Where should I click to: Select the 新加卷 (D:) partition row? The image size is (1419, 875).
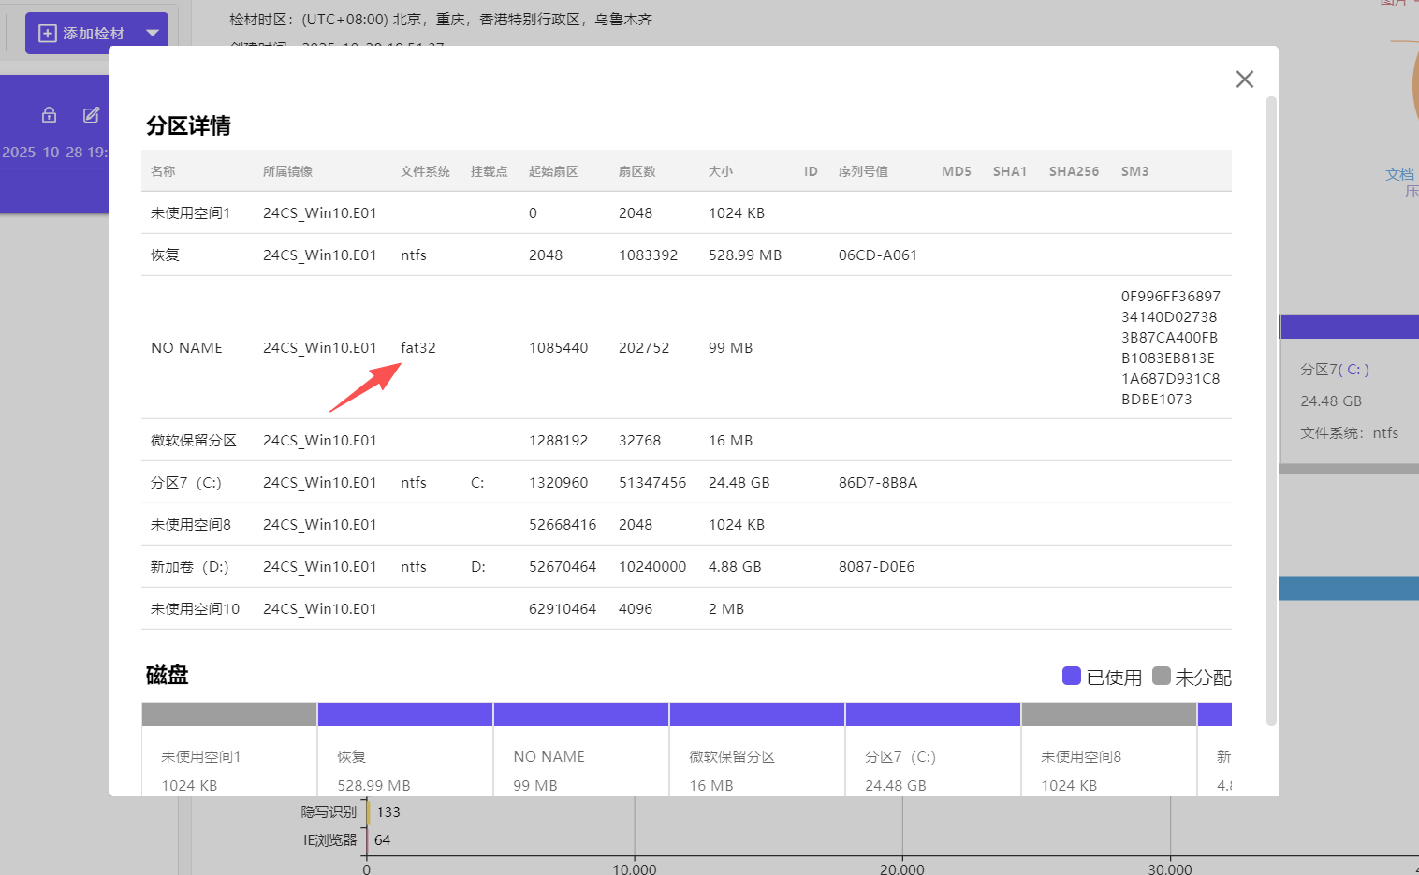[190, 567]
